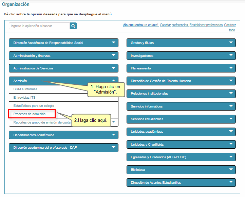
Task: Open CRM e Informes menu item
Action: [x=25, y=89]
